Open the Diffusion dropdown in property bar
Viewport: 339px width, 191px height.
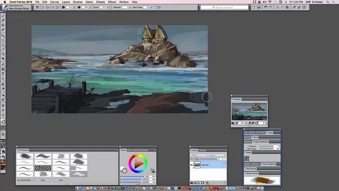(x=130, y=7)
